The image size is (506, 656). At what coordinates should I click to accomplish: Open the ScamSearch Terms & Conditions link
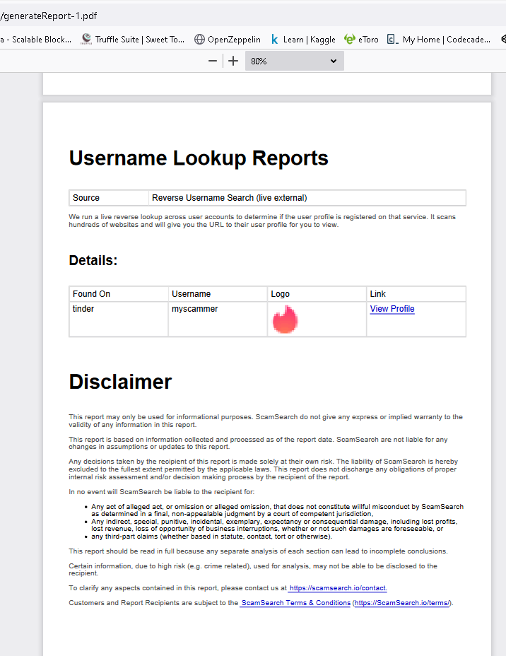[295, 603]
